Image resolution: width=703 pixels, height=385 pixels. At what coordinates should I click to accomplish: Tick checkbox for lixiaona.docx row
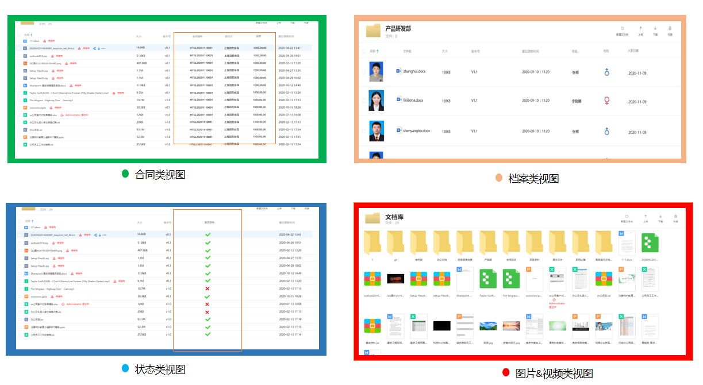pos(363,101)
